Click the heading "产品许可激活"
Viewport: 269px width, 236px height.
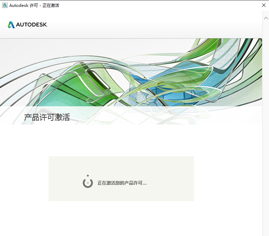point(47,117)
